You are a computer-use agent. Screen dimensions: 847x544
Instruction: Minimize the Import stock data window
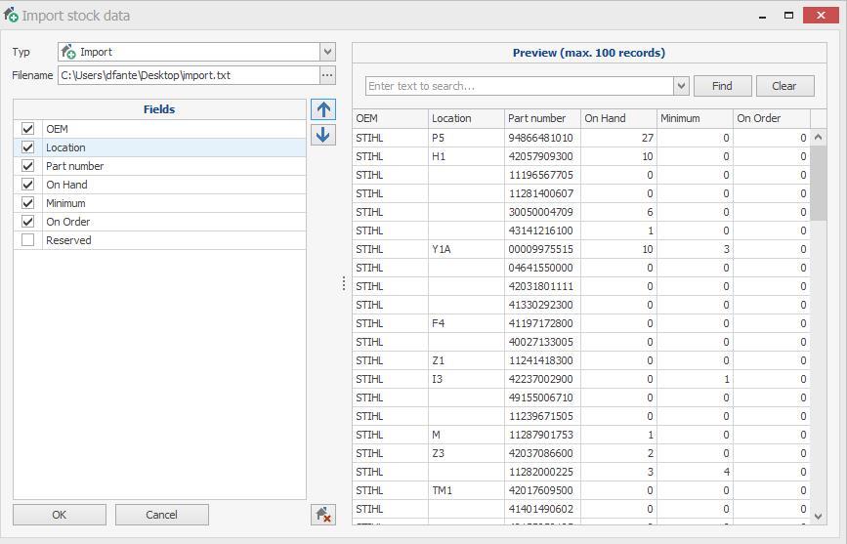(x=763, y=16)
